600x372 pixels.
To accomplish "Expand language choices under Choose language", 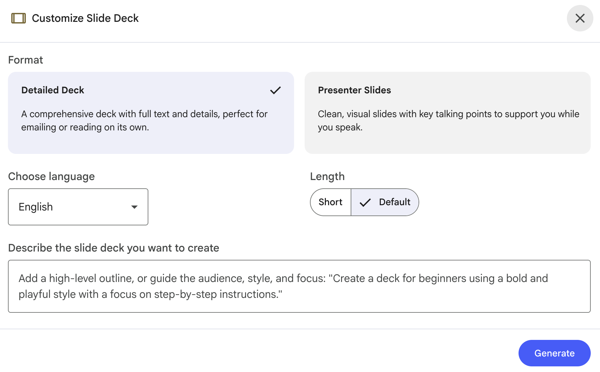I will pyautogui.click(x=78, y=207).
